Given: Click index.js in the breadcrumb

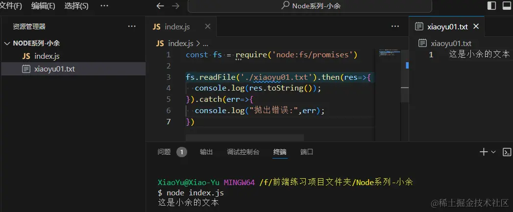Looking at the screenshot, I should [181, 44].
